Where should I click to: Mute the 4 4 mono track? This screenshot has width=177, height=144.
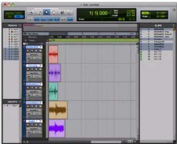[x=40, y=69]
